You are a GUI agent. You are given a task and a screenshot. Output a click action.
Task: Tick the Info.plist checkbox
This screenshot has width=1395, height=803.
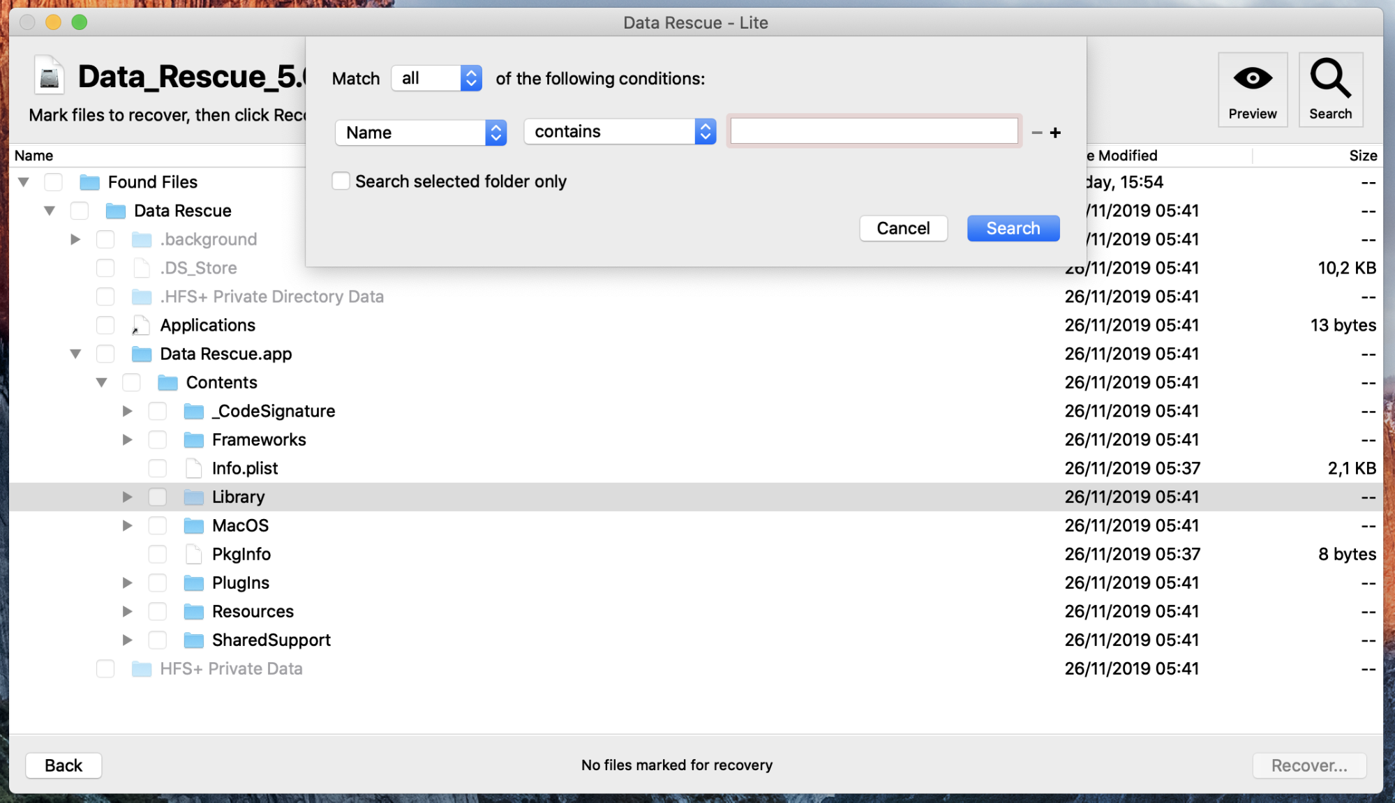(157, 468)
